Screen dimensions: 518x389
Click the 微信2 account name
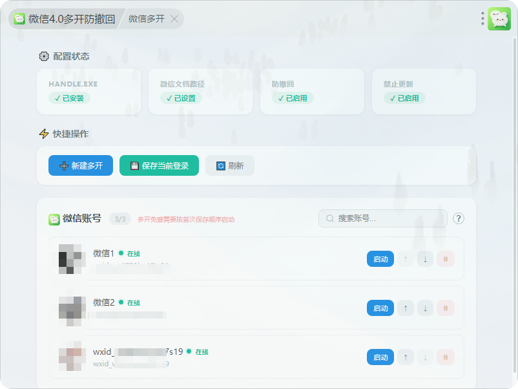pyautogui.click(x=104, y=302)
